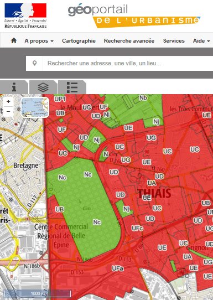This screenshot has height=300, width=213.
Task: Click the Nb zone label on map
Action: (143, 98)
